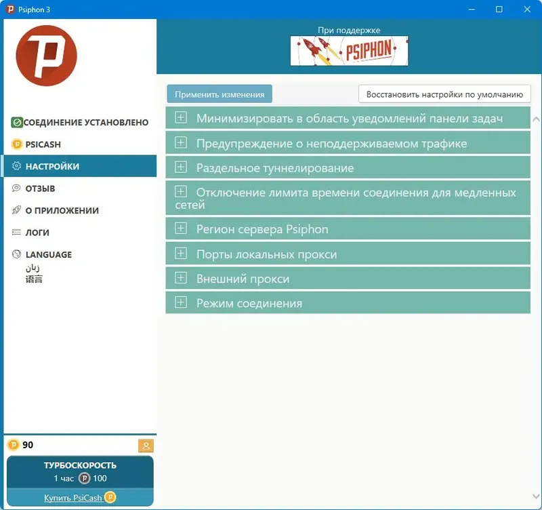Viewport: 542px width, 510px height.
Task: Open the PSICASH section
Action: tap(80, 144)
